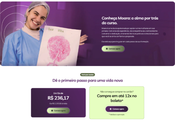Click the paragraph describing Moara as a doula
This screenshot has height=126, width=175.
click(130, 32)
